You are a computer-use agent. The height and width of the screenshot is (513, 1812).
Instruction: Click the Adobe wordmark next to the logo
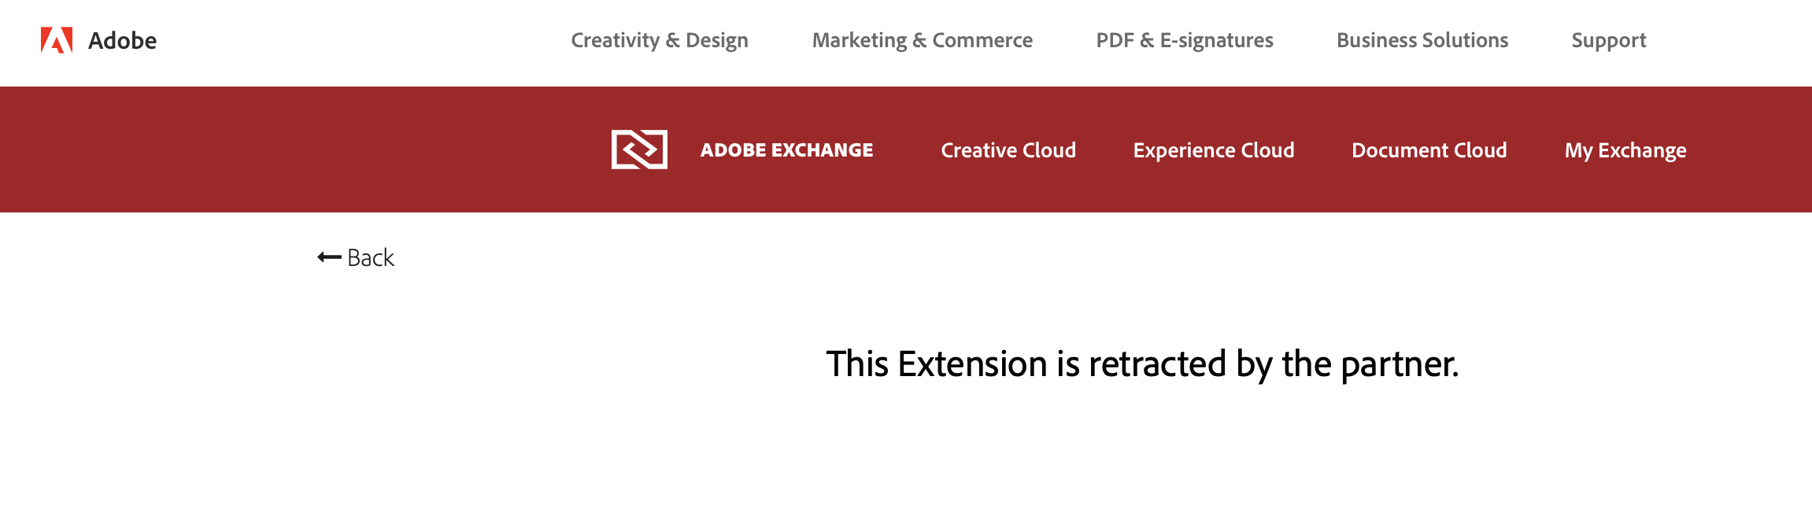[122, 39]
